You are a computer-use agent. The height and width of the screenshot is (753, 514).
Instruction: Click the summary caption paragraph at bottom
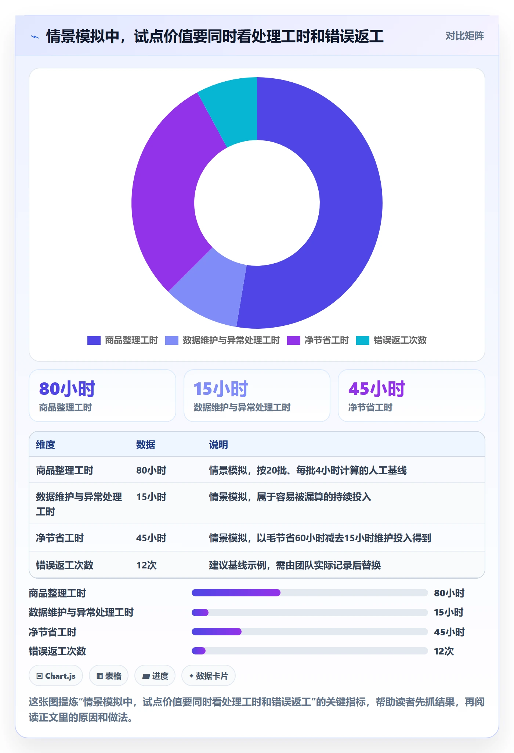tap(257, 709)
